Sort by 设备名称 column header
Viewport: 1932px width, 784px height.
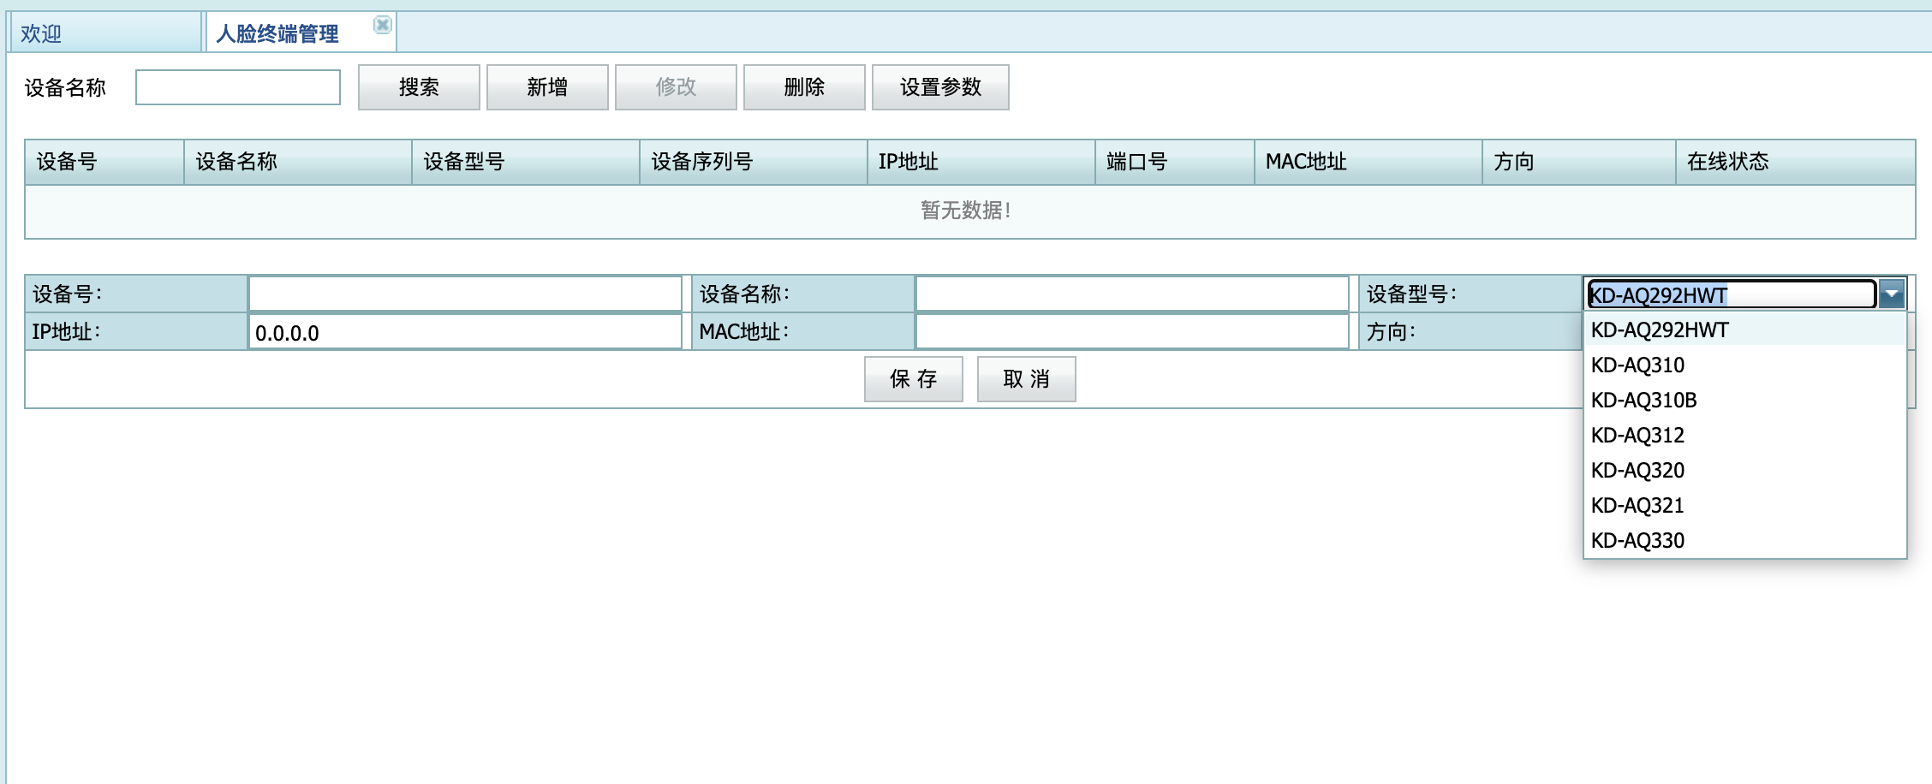(x=298, y=162)
